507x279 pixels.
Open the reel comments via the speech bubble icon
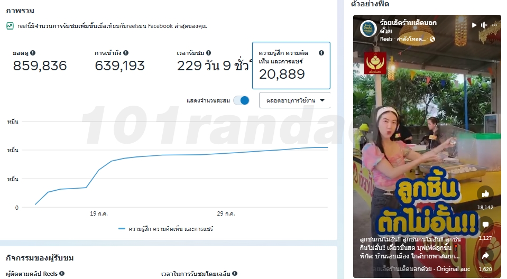[485, 225]
